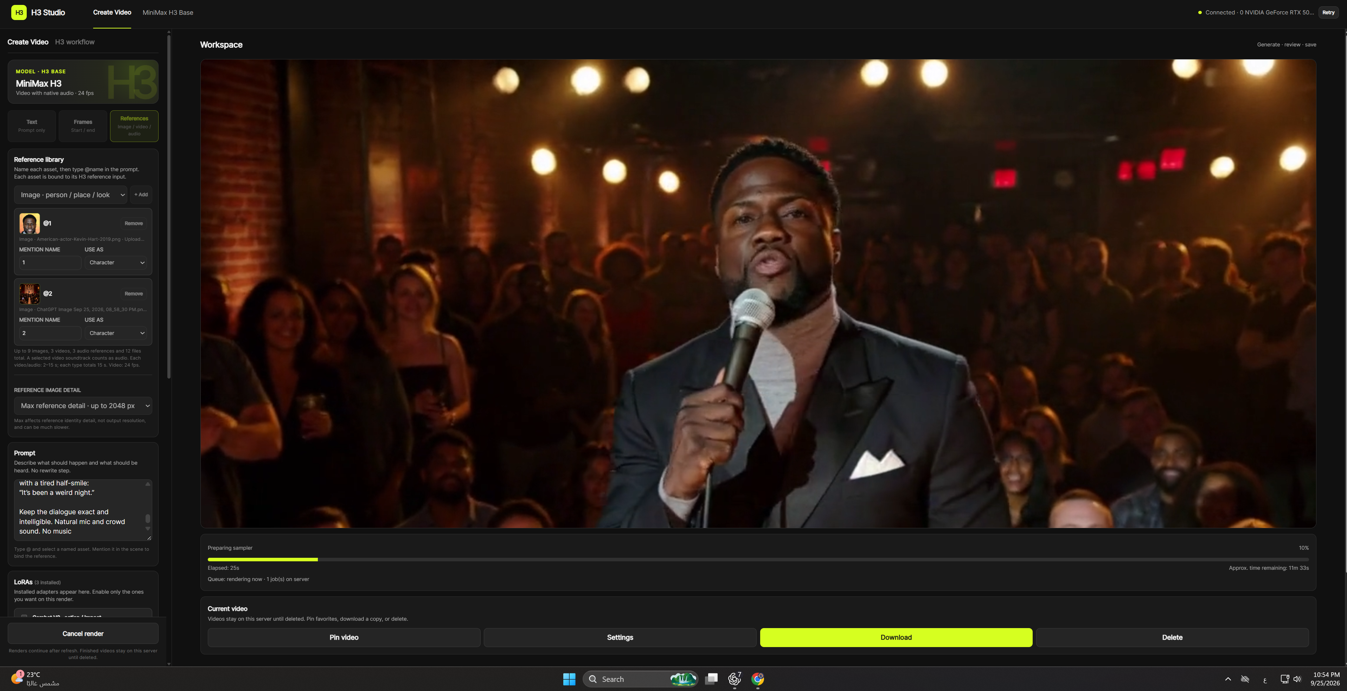This screenshot has width=1347, height=691.
Task: Click the yellow Download button
Action: pyautogui.click(x=896, y=638)
